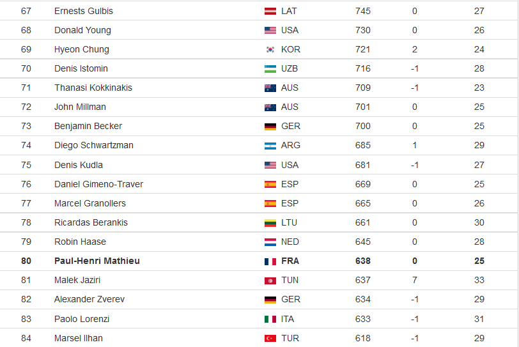Select Thanasi Kokkinakis name
The height and width of the screenshot is (347, 519).
point(93,88)
